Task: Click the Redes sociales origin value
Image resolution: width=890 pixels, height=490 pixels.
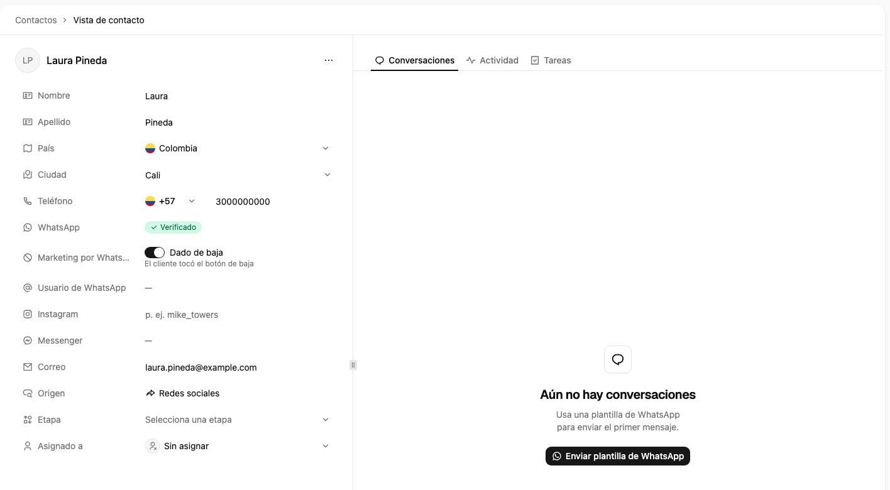Action: pos(182,393)
